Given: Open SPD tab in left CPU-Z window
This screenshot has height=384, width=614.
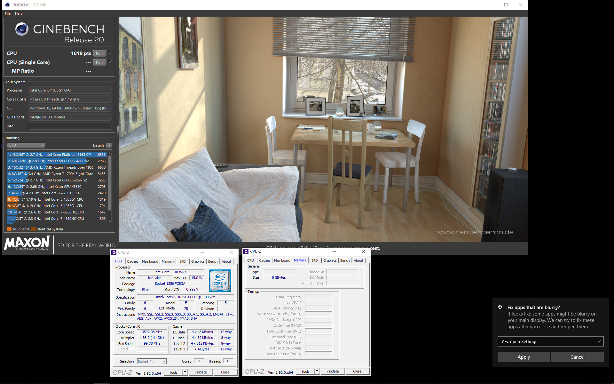Looking at the screenshot, I should [183, 261].
